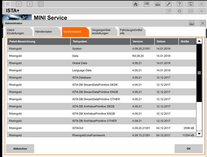Click the home icon in top toolbar

click(135, 4)
